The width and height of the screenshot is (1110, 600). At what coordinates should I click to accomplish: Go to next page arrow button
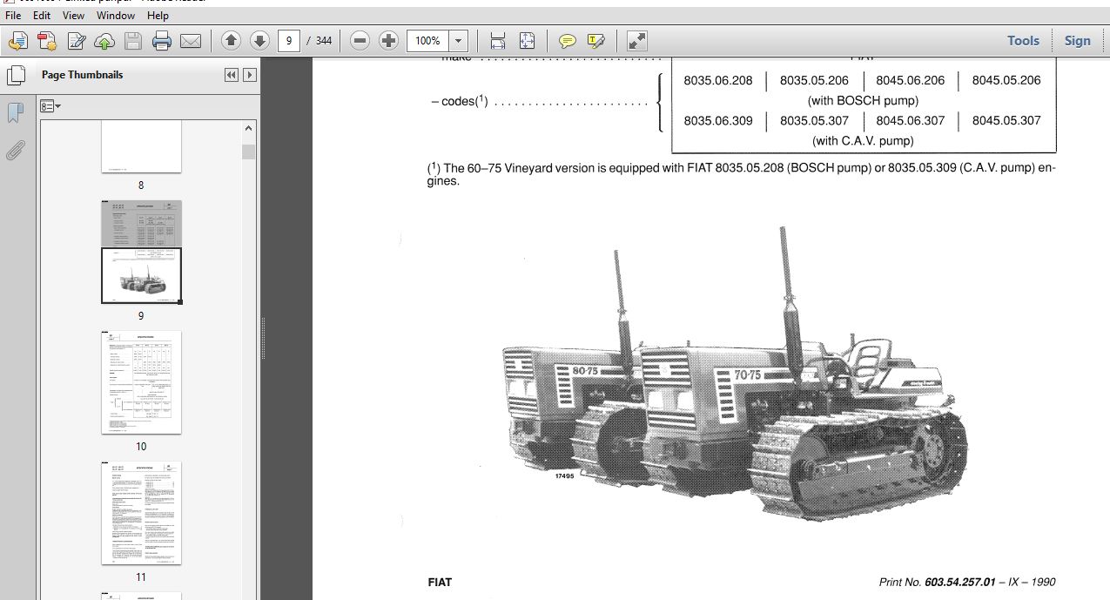tap(259, 40)
